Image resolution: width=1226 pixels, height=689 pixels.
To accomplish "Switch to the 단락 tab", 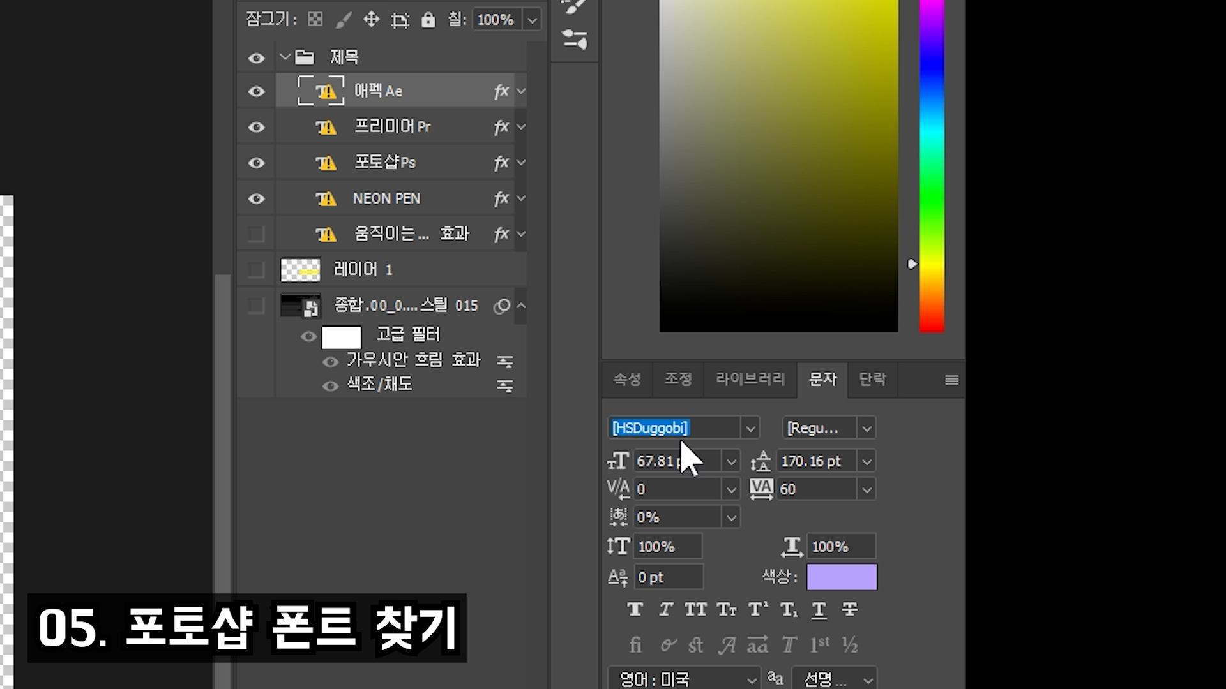I will coord(872,380).
